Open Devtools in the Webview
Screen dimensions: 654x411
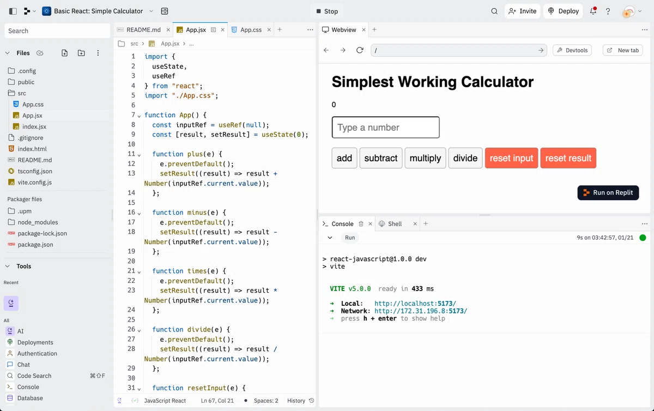click(573, 50)
